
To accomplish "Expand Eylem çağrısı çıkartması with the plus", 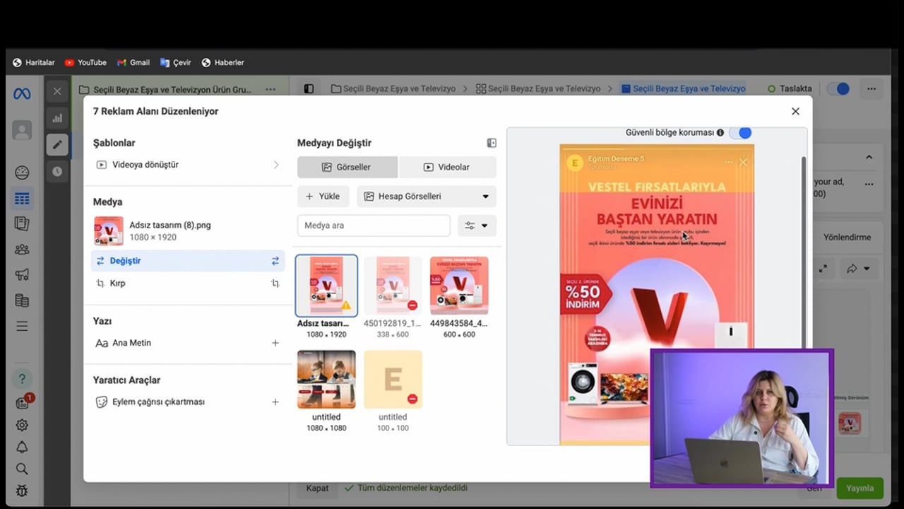I will coord(275,402).
